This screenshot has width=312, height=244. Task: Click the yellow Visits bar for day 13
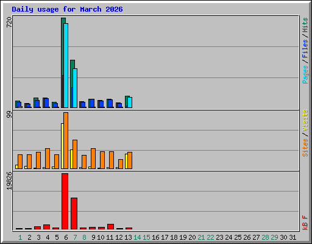[126, 162]
